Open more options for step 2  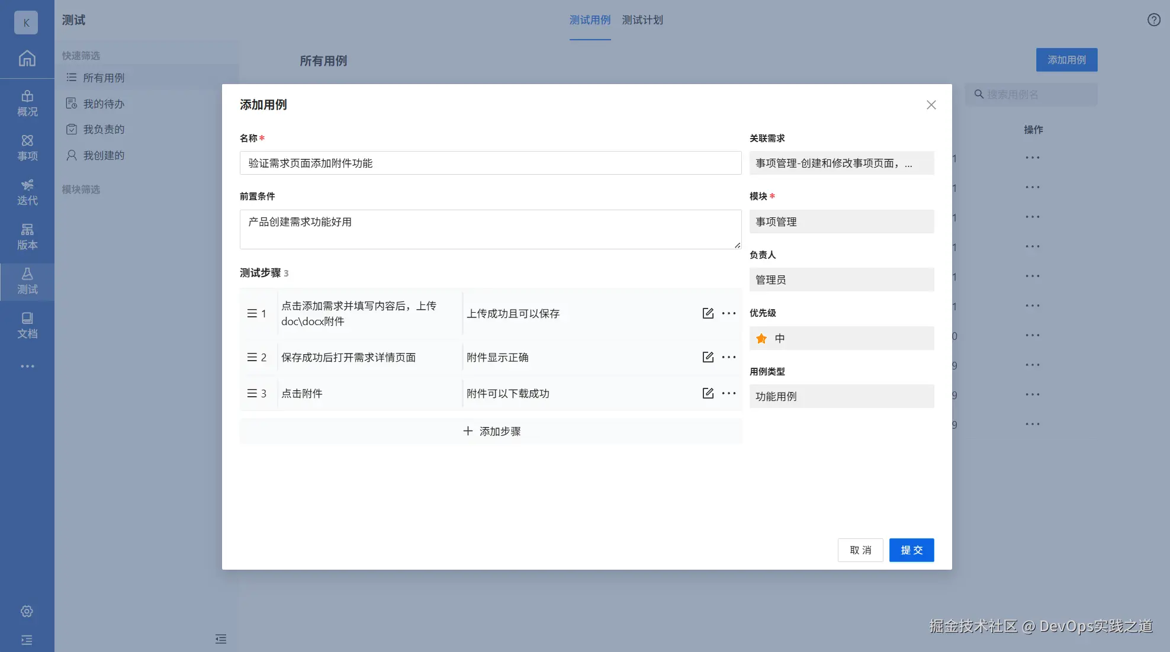coord(729,357)
